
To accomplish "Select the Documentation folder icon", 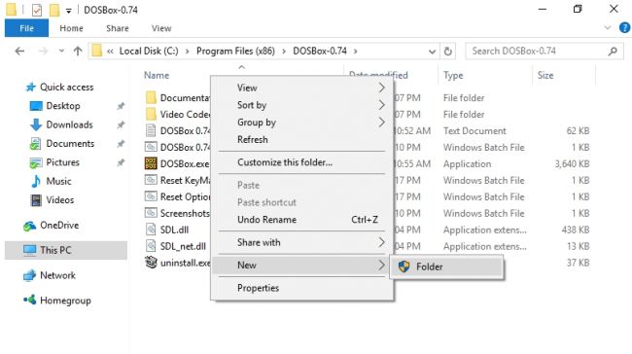I will click(x=151, y=97).
